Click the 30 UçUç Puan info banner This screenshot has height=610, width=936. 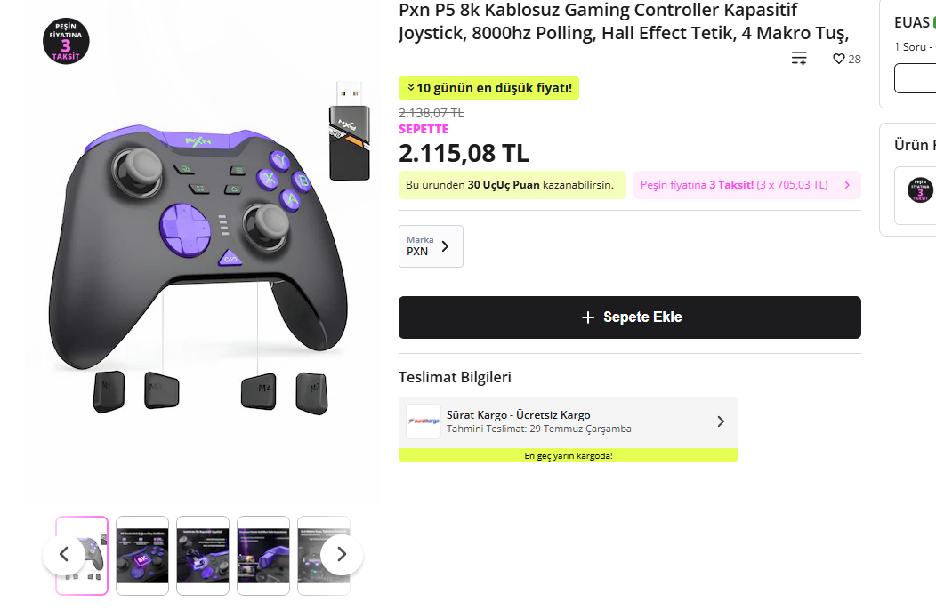coord(512,185)
